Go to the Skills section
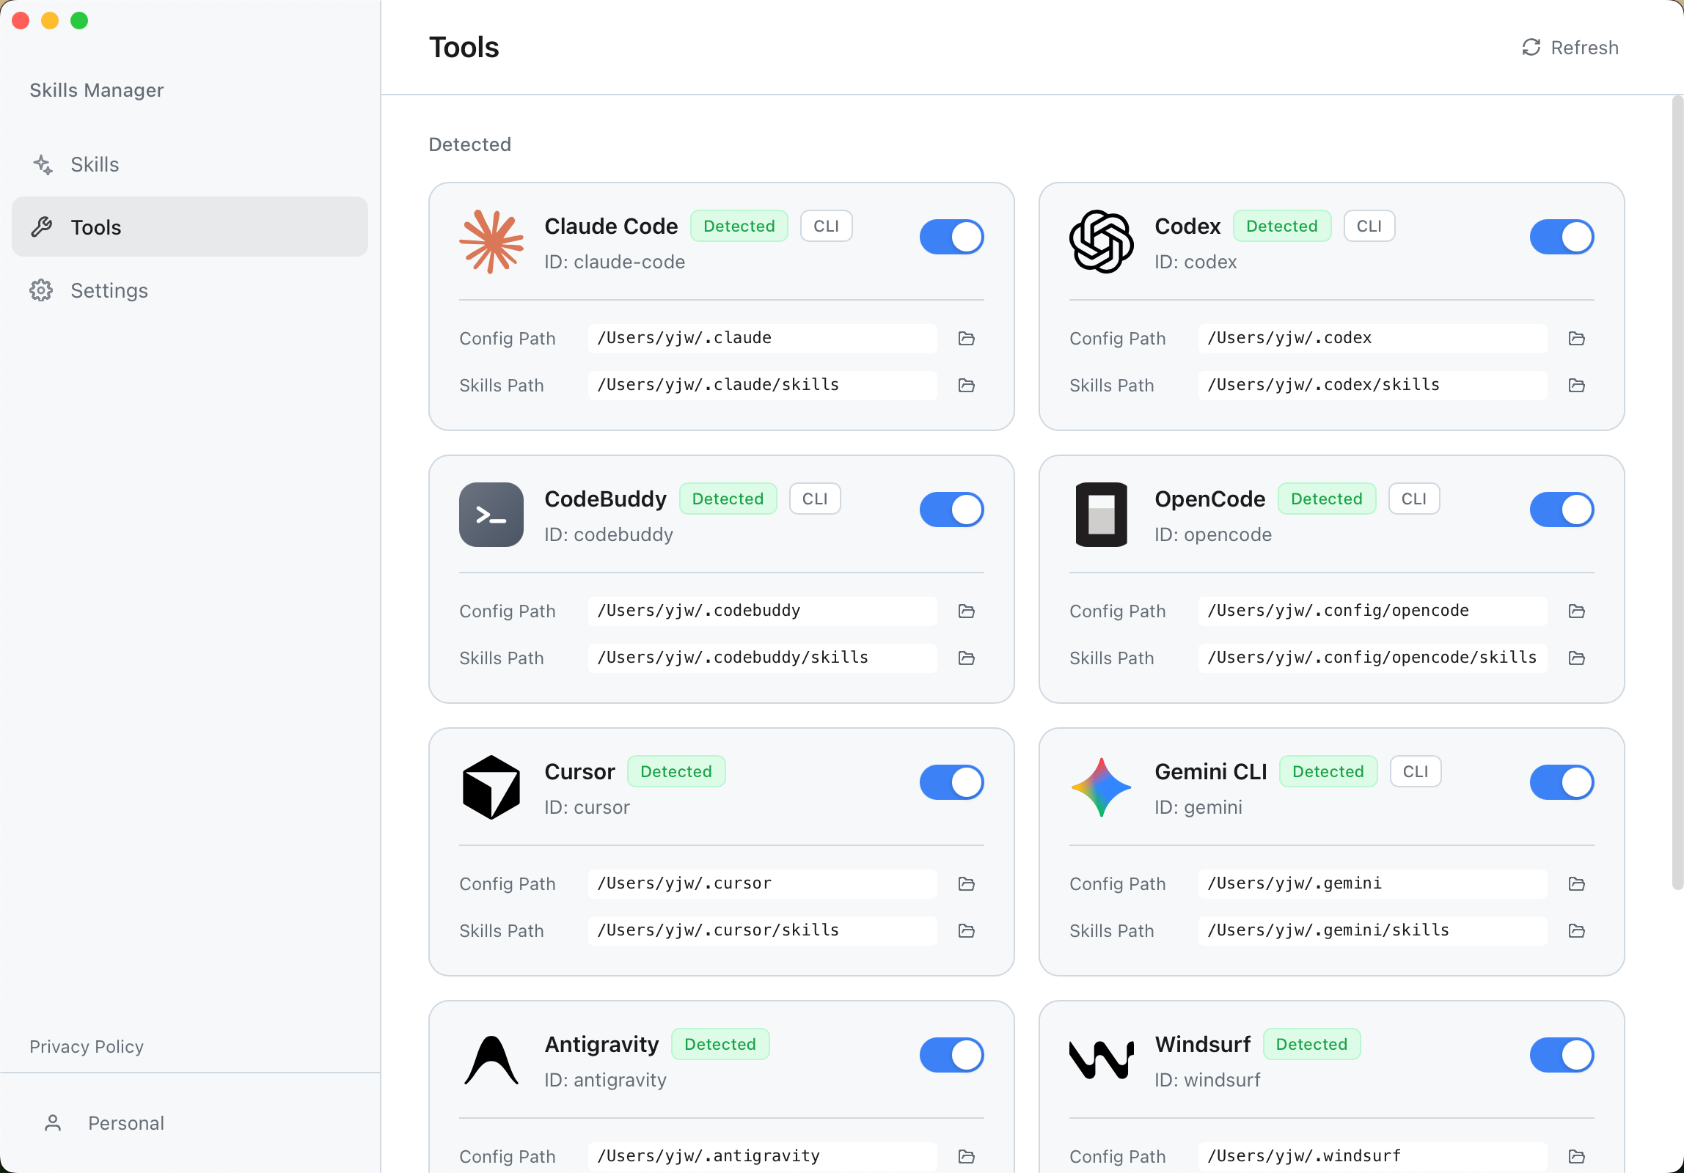This screenshot has height=1173, width=1684. [x=94, y=164]
